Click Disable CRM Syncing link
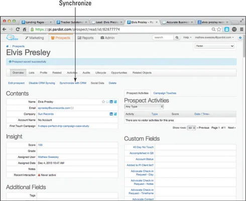 tap(42, 83)
